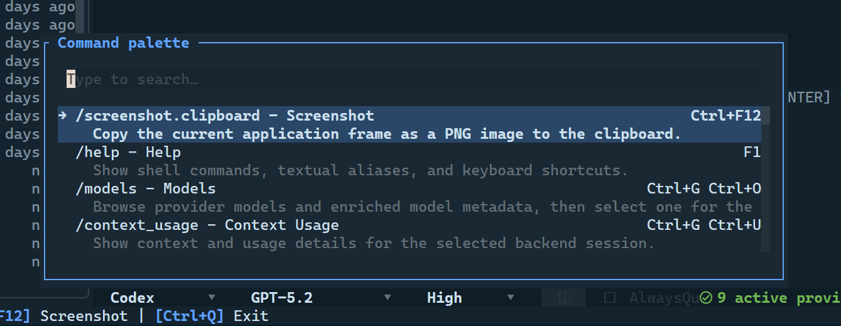Click 'Show shell commands, textual aliases' description
Screen dimensions: 841x326
[x=361, y=170]
